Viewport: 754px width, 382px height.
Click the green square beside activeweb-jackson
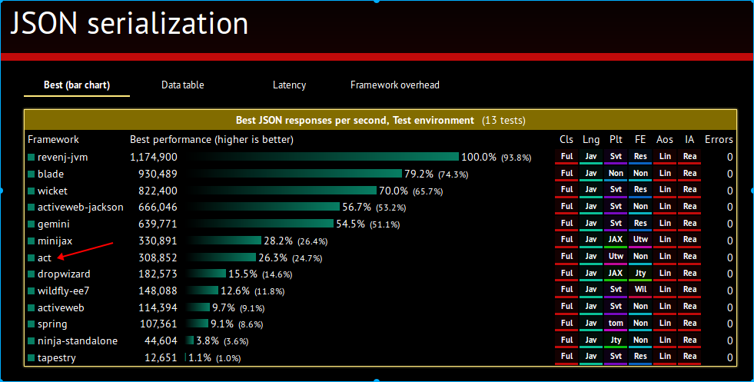click(32, 208)
